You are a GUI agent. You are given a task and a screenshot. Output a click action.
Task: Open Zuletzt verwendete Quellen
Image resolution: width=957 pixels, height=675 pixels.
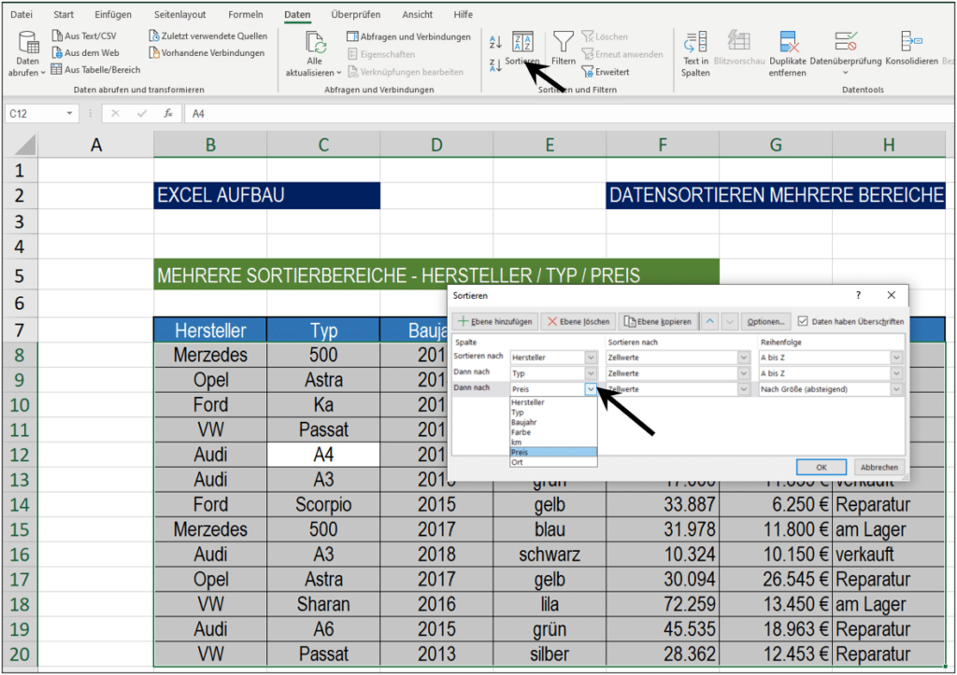click(208, 36)
